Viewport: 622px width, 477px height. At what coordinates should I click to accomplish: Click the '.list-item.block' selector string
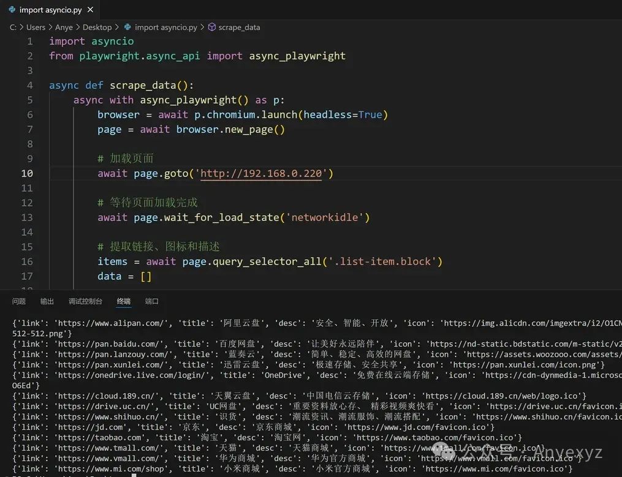[x=382, y=261]
